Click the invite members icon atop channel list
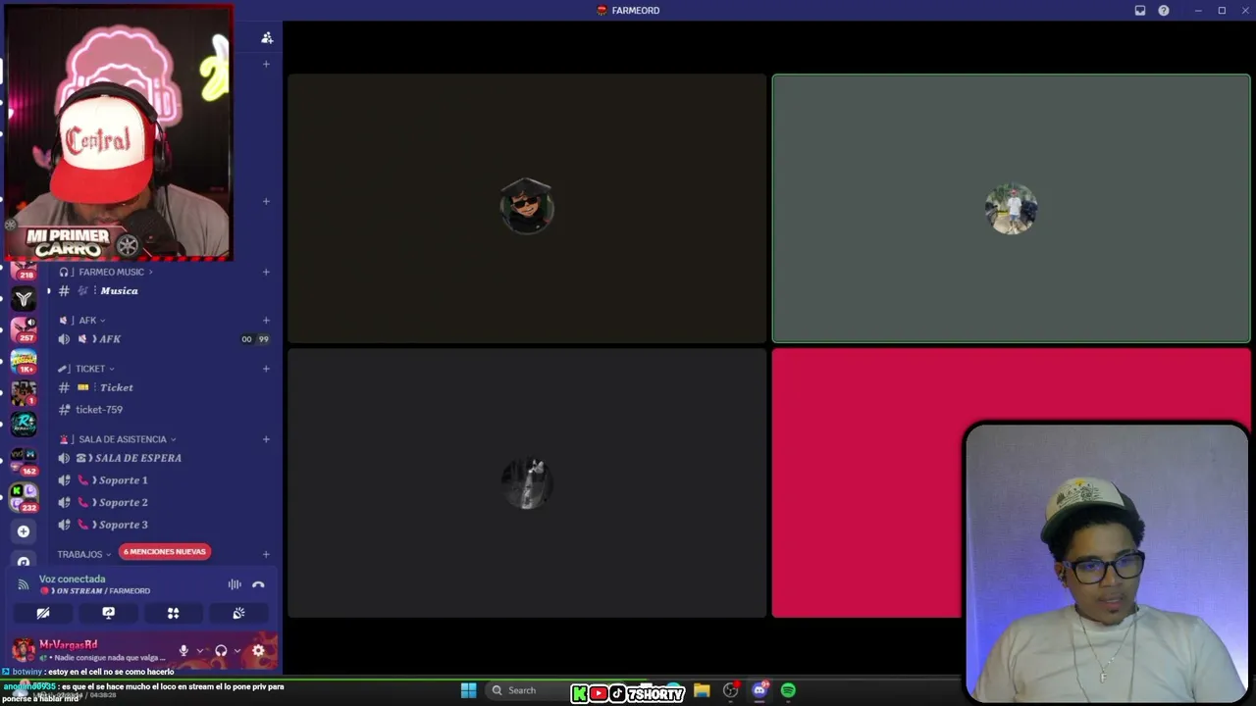The width and height of the screenshot is (1256, 706). tap(267, 37)
